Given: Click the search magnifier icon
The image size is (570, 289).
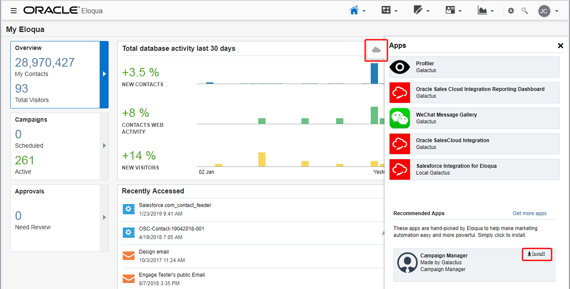Looking at the screenshot, I should tap(525, 11).
